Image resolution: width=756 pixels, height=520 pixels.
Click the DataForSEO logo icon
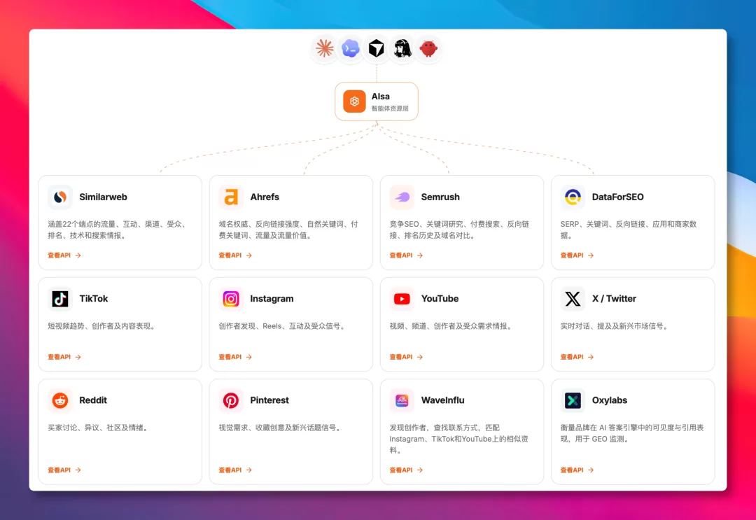pos(573,197)
